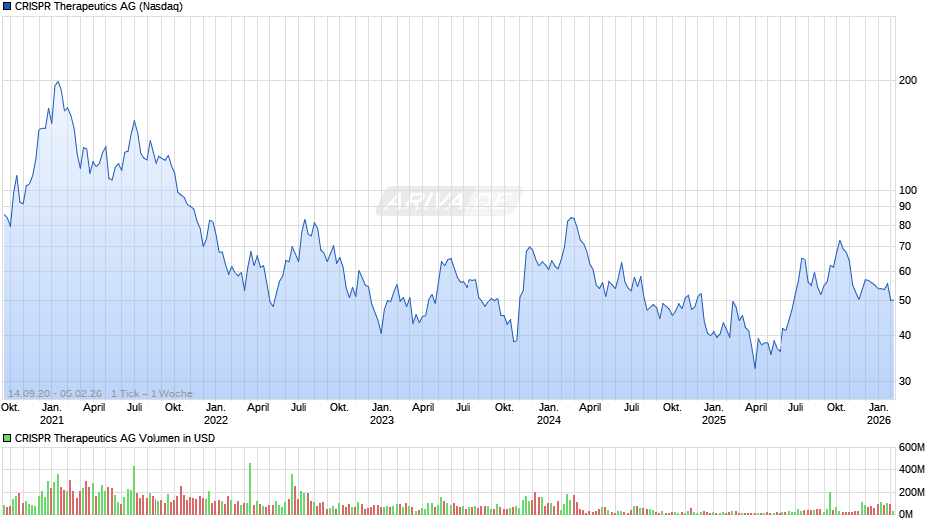Viewport: 937px width, 524px height.
Task: Click the Jan. 2022 time axis label
Action: coord(216,414)
